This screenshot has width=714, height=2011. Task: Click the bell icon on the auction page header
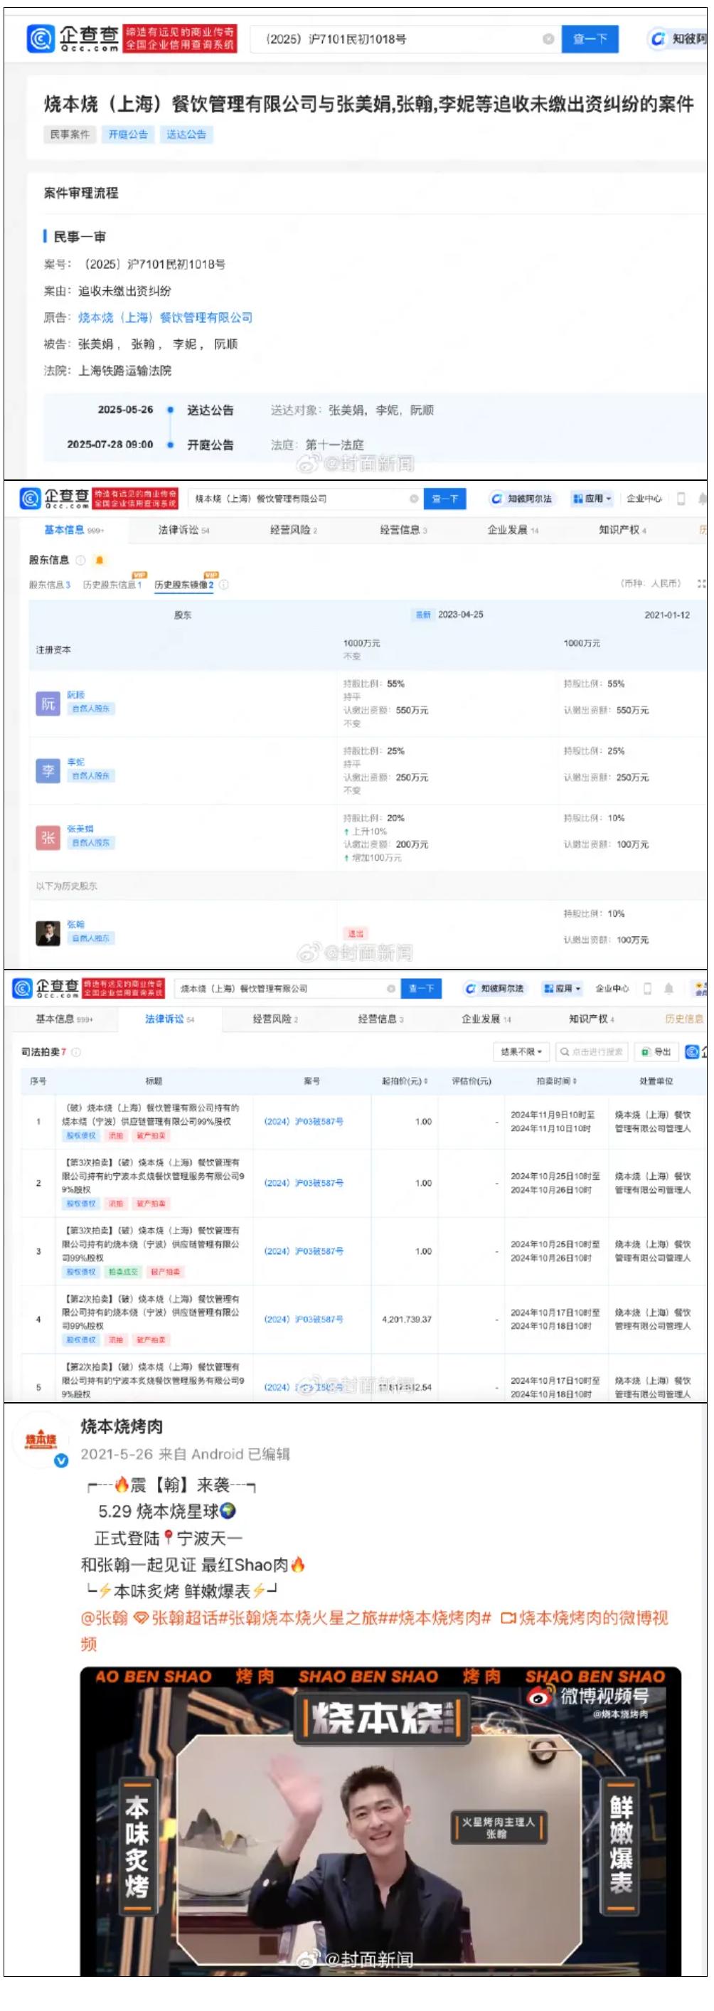(668, 988)
